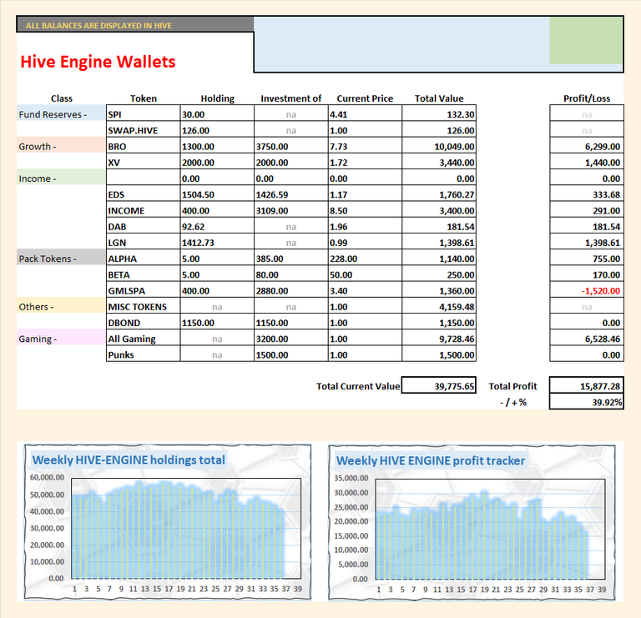Select BRO current price 7.73

coord(365,146)
